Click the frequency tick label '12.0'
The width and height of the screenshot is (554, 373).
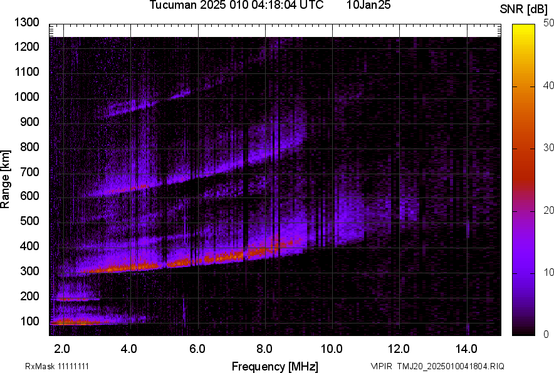(x=399, y=349)
